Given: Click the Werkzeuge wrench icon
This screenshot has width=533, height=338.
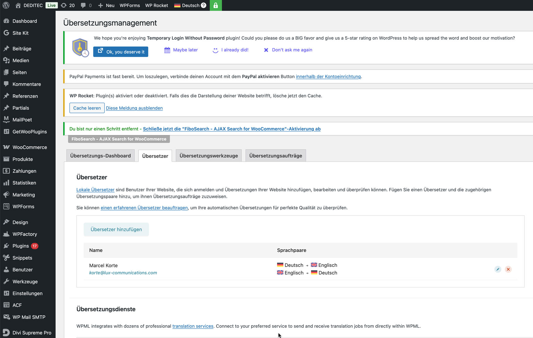Looking at the screenshot, I should pyautogui.click(x=6, y=281).
